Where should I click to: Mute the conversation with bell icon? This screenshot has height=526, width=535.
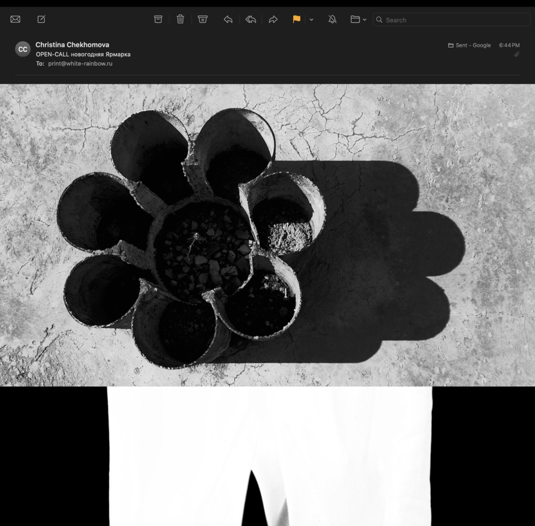[332, 19]
